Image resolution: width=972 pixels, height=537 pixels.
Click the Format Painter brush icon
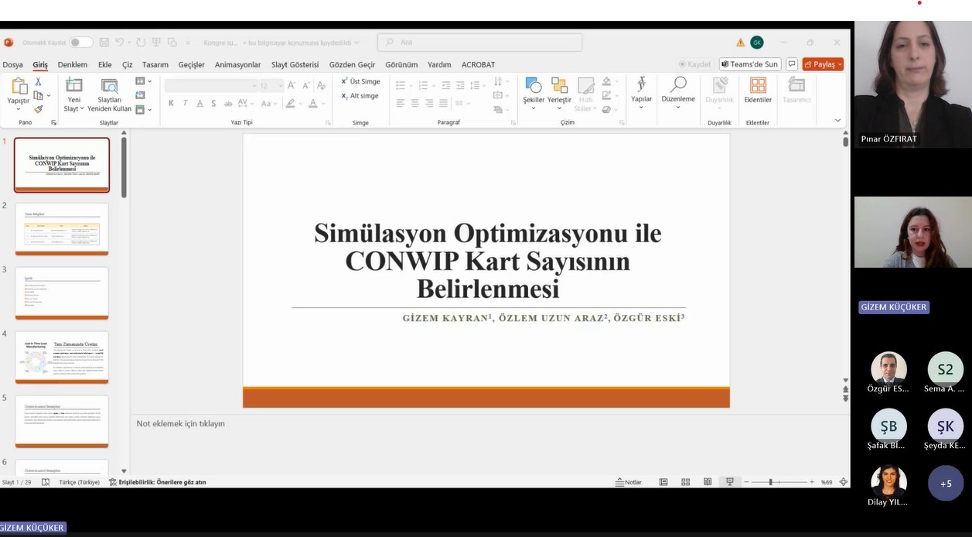[x=38, y=109]
